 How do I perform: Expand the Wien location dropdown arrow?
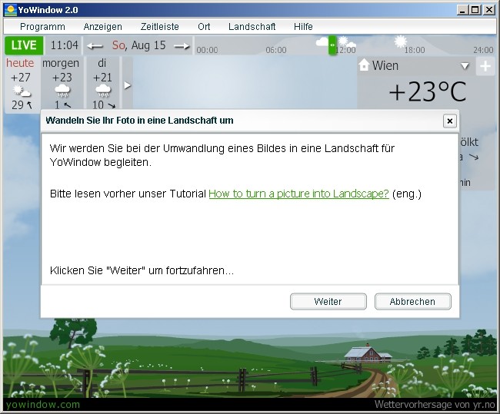click(x=465, y=66)
